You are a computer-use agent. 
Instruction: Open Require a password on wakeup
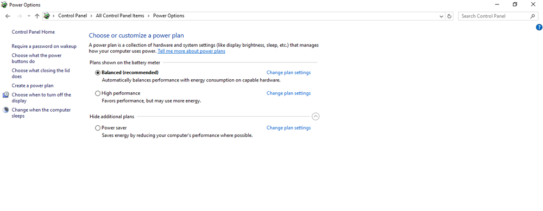[44, 46]
